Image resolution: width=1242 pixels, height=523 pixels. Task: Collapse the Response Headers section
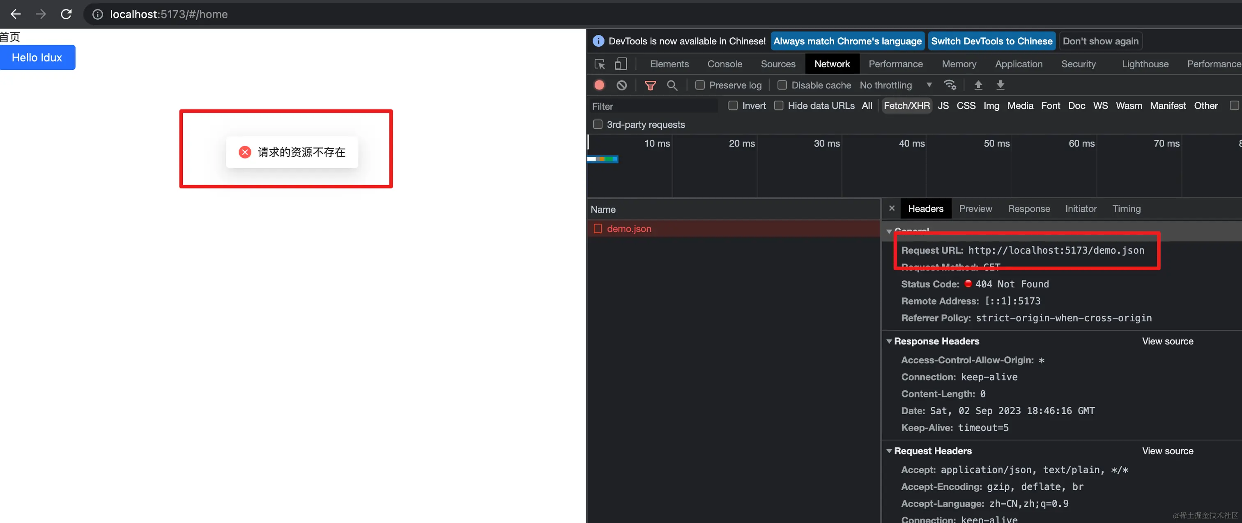pyautogui.click(x=889, y=341)
